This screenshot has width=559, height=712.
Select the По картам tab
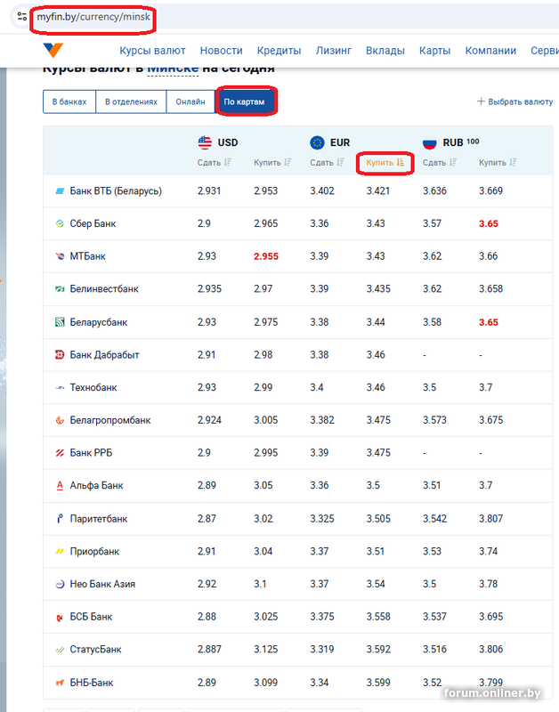244,101
